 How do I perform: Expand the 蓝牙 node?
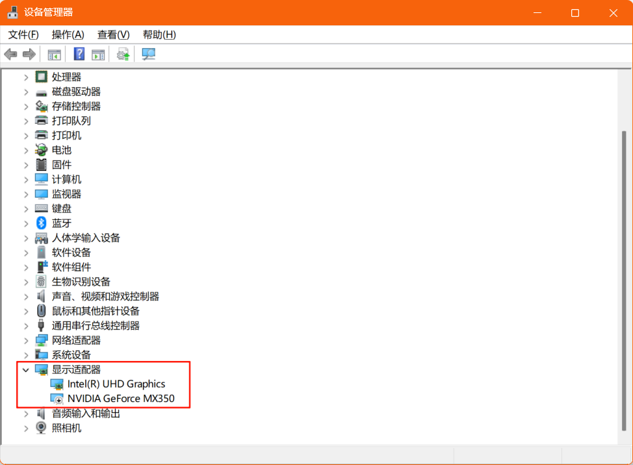(x=26, y=224)
